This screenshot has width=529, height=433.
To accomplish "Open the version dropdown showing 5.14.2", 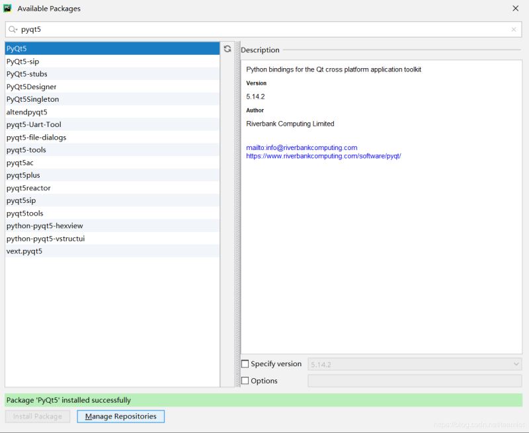I will (415, 364).
